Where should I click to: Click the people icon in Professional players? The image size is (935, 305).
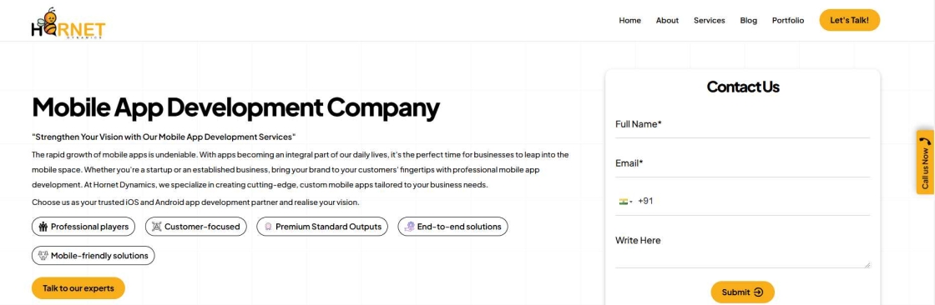point(43,227)
